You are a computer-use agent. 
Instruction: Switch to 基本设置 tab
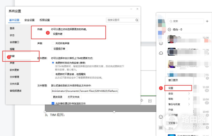(14, 20)
